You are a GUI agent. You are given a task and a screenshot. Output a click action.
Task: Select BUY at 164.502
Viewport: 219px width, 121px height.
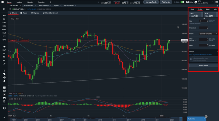point(211,15)
